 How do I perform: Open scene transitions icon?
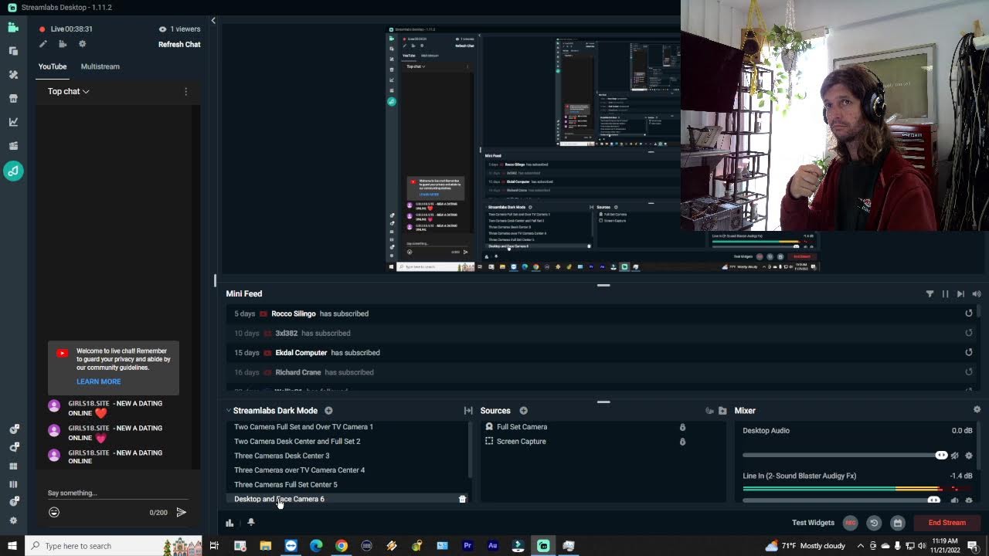[467, 411]
